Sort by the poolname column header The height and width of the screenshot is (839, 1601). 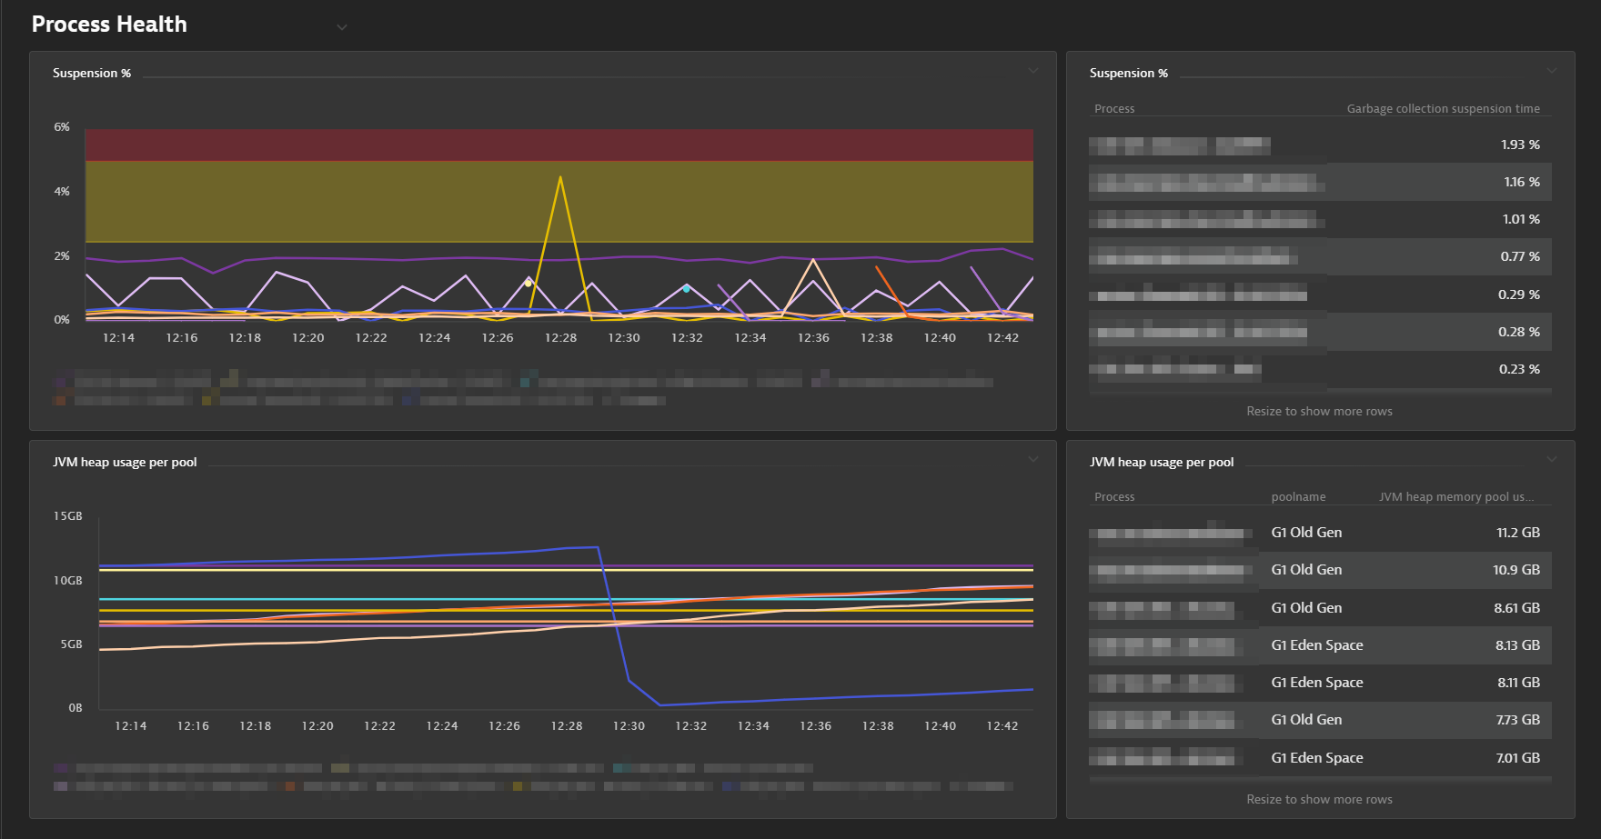[1298, 496]
